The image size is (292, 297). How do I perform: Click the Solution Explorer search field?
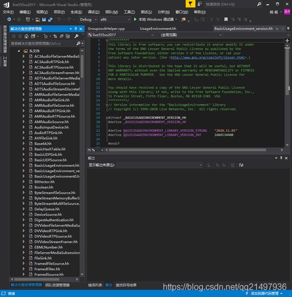[43, 44]
